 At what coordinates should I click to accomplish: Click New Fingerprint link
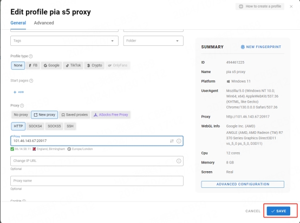(x=261, y=47)
